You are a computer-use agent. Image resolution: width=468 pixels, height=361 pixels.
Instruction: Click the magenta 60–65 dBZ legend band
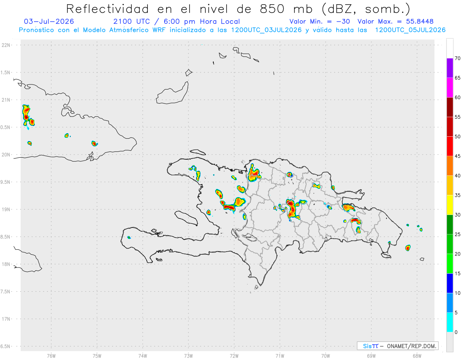450,88
